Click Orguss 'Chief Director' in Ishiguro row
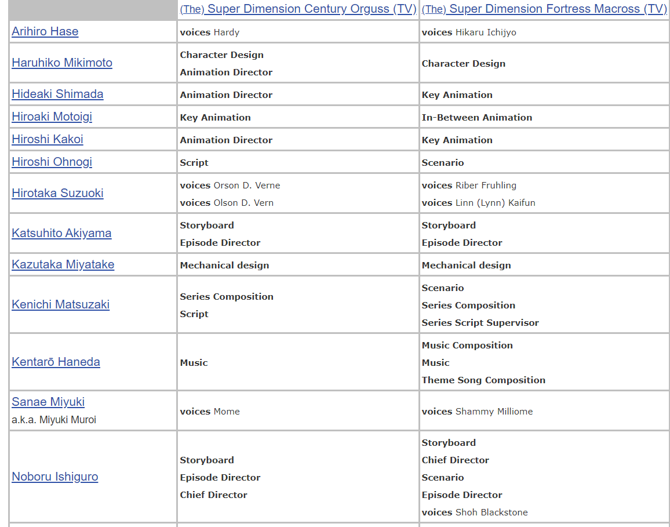The width and height of the screenshot is (670, 527). [213, 495]
